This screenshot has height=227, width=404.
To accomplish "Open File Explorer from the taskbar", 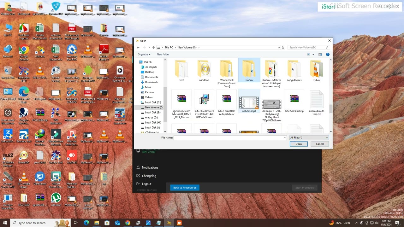I will coord(97,223).
